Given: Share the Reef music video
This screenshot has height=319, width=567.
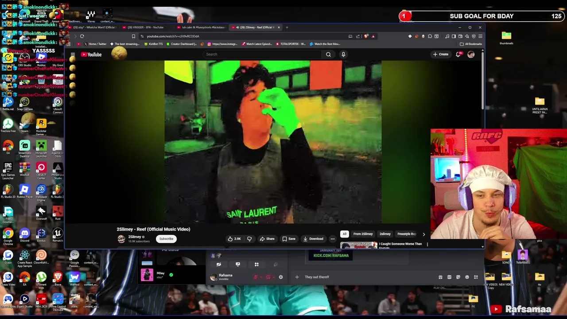Looking at the screenshot, I should pyautogui.click(x=267, y=239).
